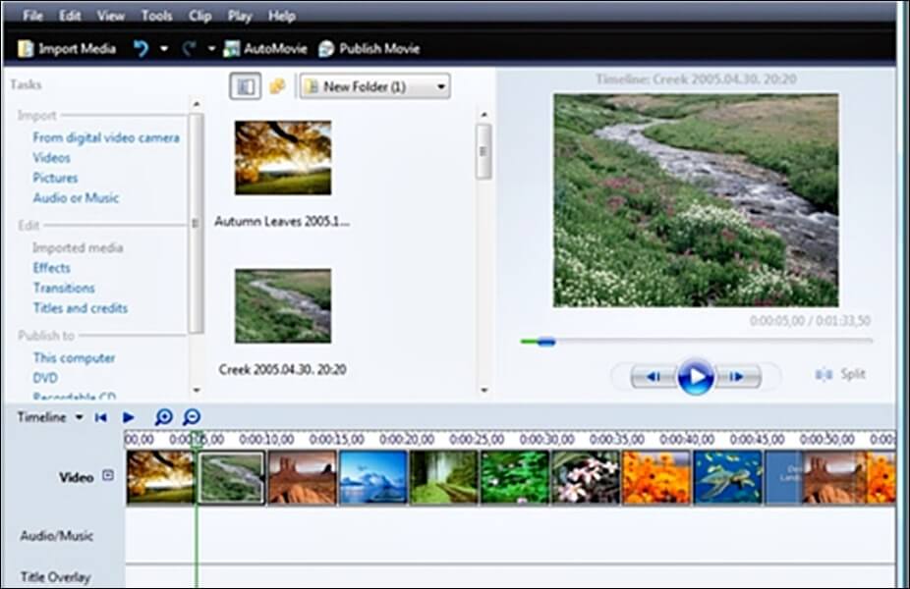Click the preview seek bar handle
This screenshot has width=910, height=589.
pyautogui.click(x=546, y=342)
